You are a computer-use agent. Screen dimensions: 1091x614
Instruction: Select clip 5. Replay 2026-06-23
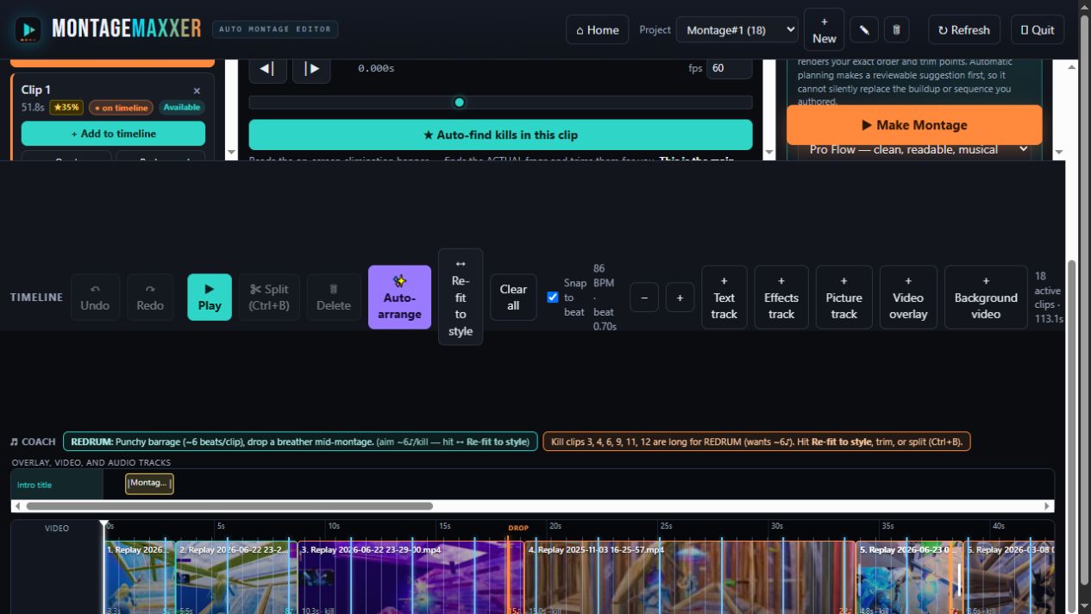pyautogui.click(x=910, y=577)
